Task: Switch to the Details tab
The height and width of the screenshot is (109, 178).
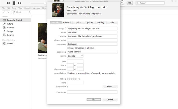Action: [56, 23]
